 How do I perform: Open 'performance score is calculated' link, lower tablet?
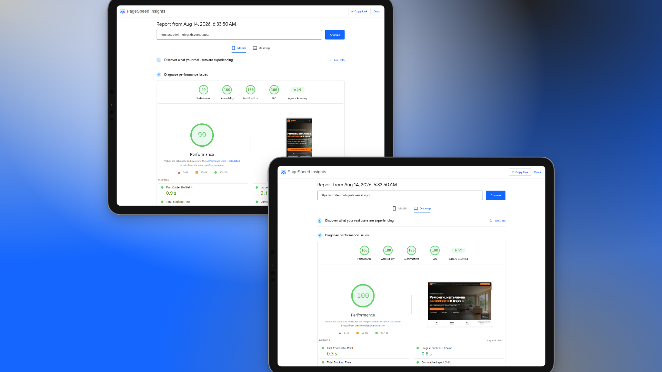(x=384, y=322)
